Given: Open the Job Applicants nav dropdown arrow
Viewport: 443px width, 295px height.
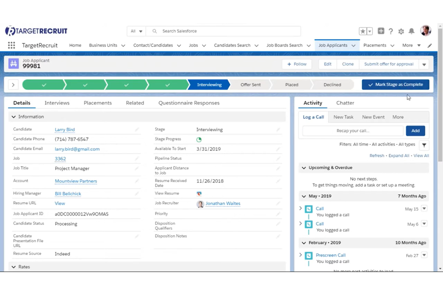Looking at the screenshot, I should pyautogui.click(x=354, y=45).
